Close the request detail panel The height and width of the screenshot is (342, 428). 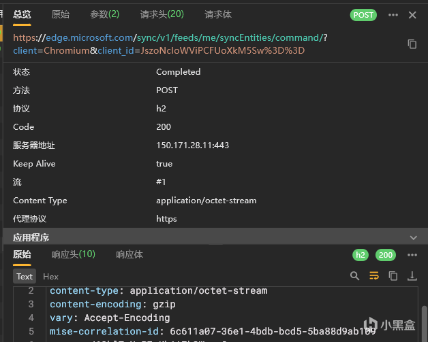pyautogui.click(x=412, y=15)
